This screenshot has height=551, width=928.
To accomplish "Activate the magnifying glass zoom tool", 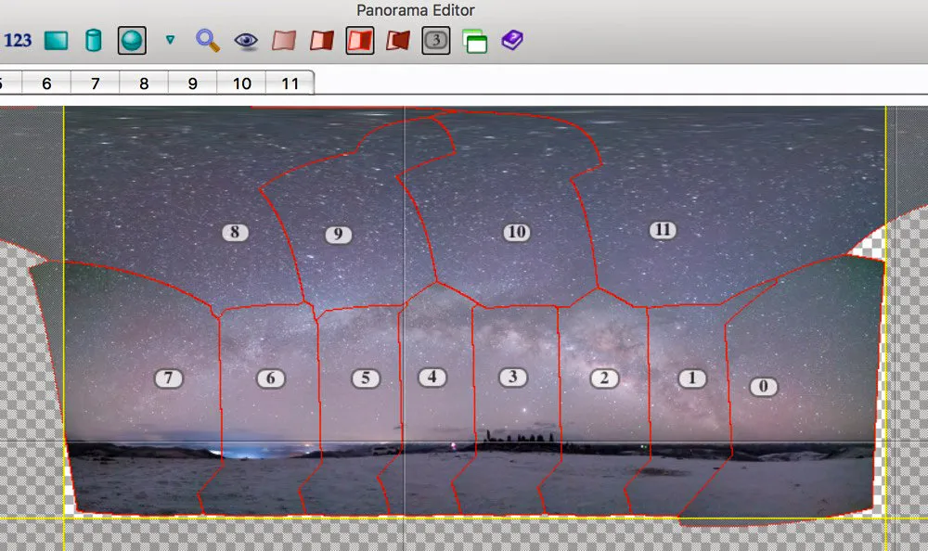I will coord(208,41).
